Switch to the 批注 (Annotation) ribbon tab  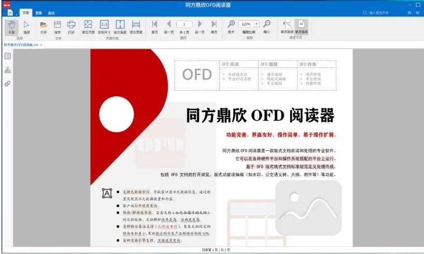point(51,13)
